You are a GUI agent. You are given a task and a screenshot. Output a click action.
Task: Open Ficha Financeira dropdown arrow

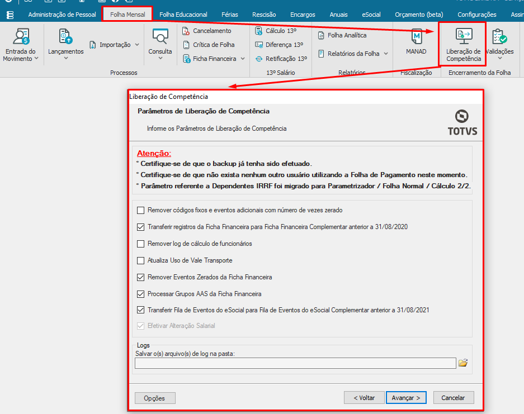coord(243,59)
